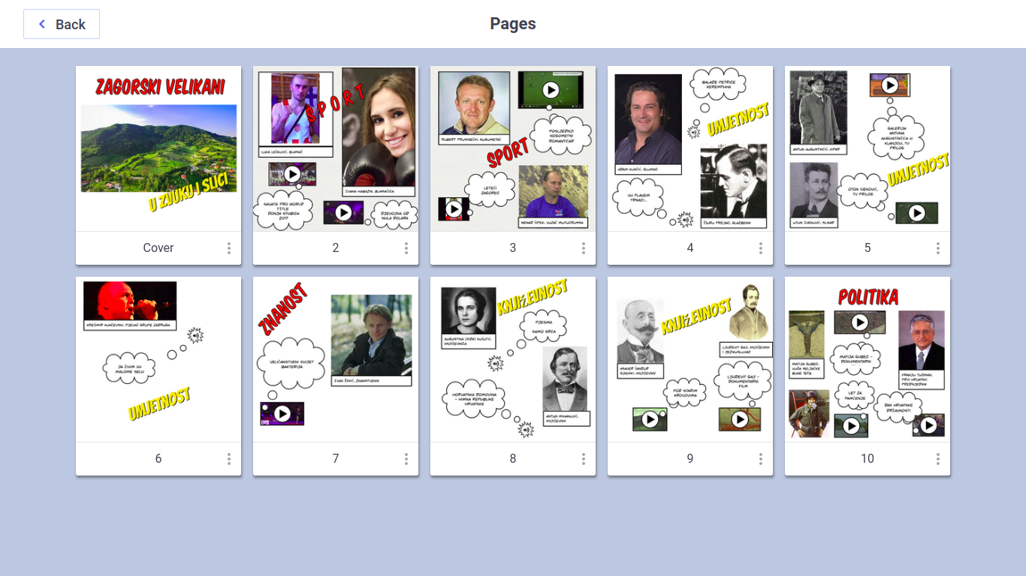Play the top video on page 3
The width and height of the screenshot is (1026, 576).
tap(551, 90)
